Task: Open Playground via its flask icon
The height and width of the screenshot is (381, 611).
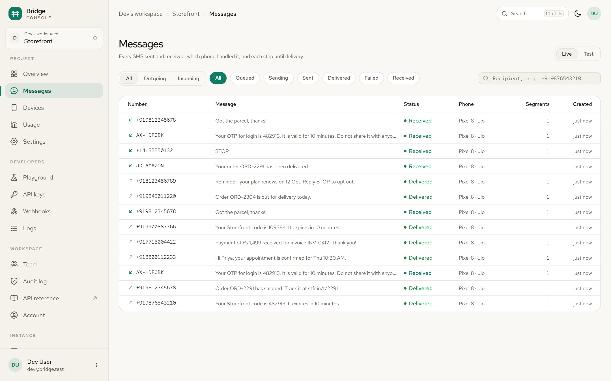Action: point(14,178)
